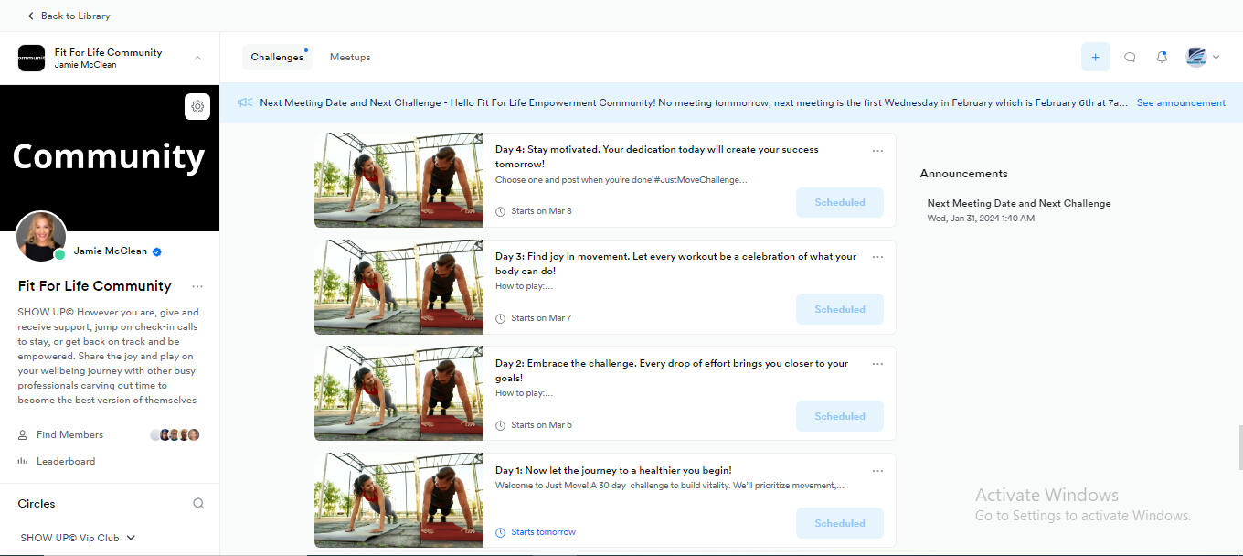Switch to the Meetups tab
Image resolution: width=1243 pixels, height=556 pixels.
tap(350, 57)
